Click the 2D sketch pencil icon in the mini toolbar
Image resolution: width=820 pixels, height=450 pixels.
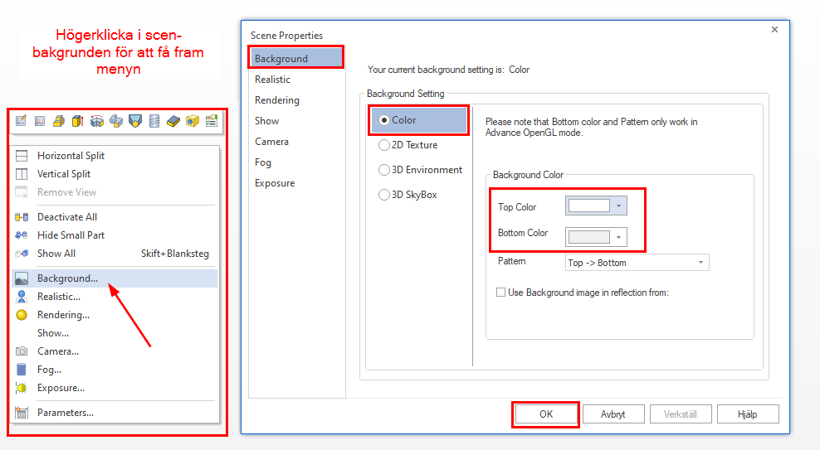(x=21, y=121)
